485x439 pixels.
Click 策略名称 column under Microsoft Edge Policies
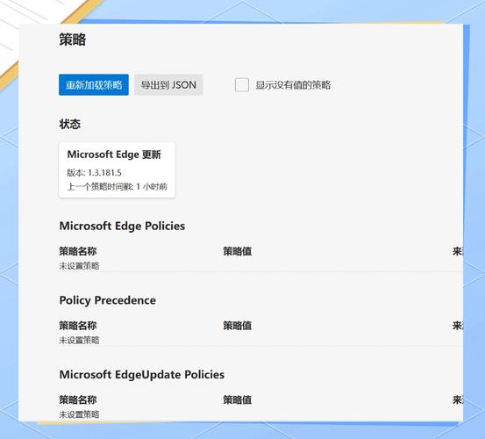tap(78, 251)
